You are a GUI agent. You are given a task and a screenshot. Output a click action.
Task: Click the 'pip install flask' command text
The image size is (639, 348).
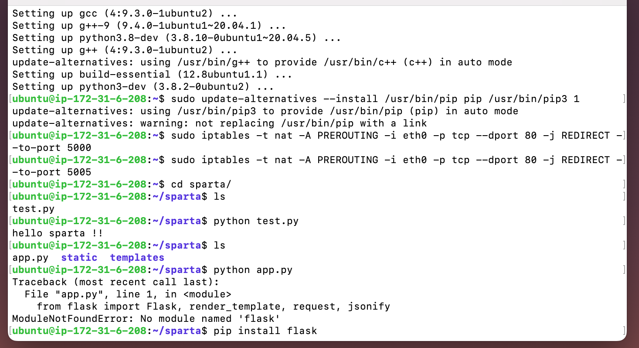tap(265, 331)
